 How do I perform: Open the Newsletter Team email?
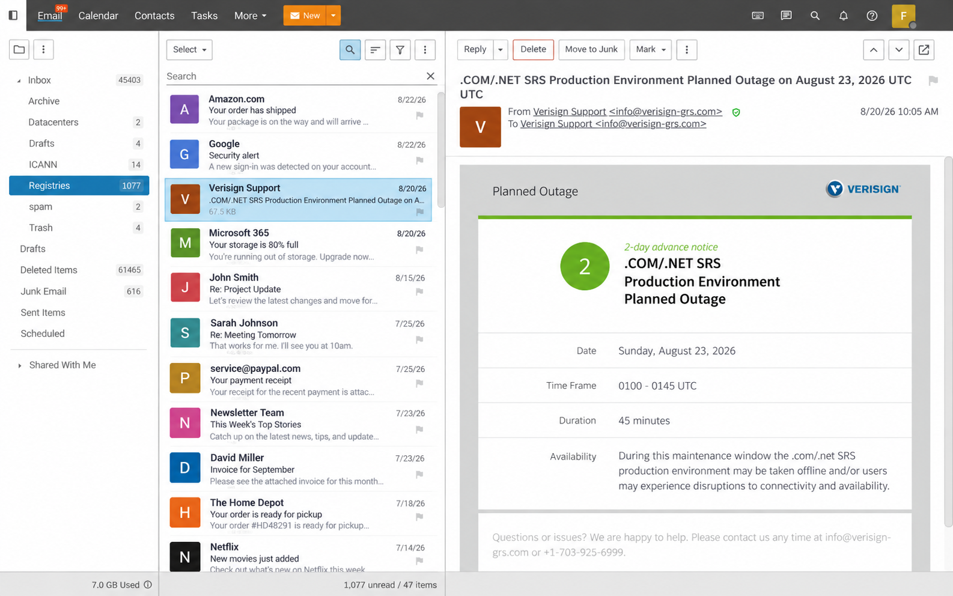pos(299,424)
